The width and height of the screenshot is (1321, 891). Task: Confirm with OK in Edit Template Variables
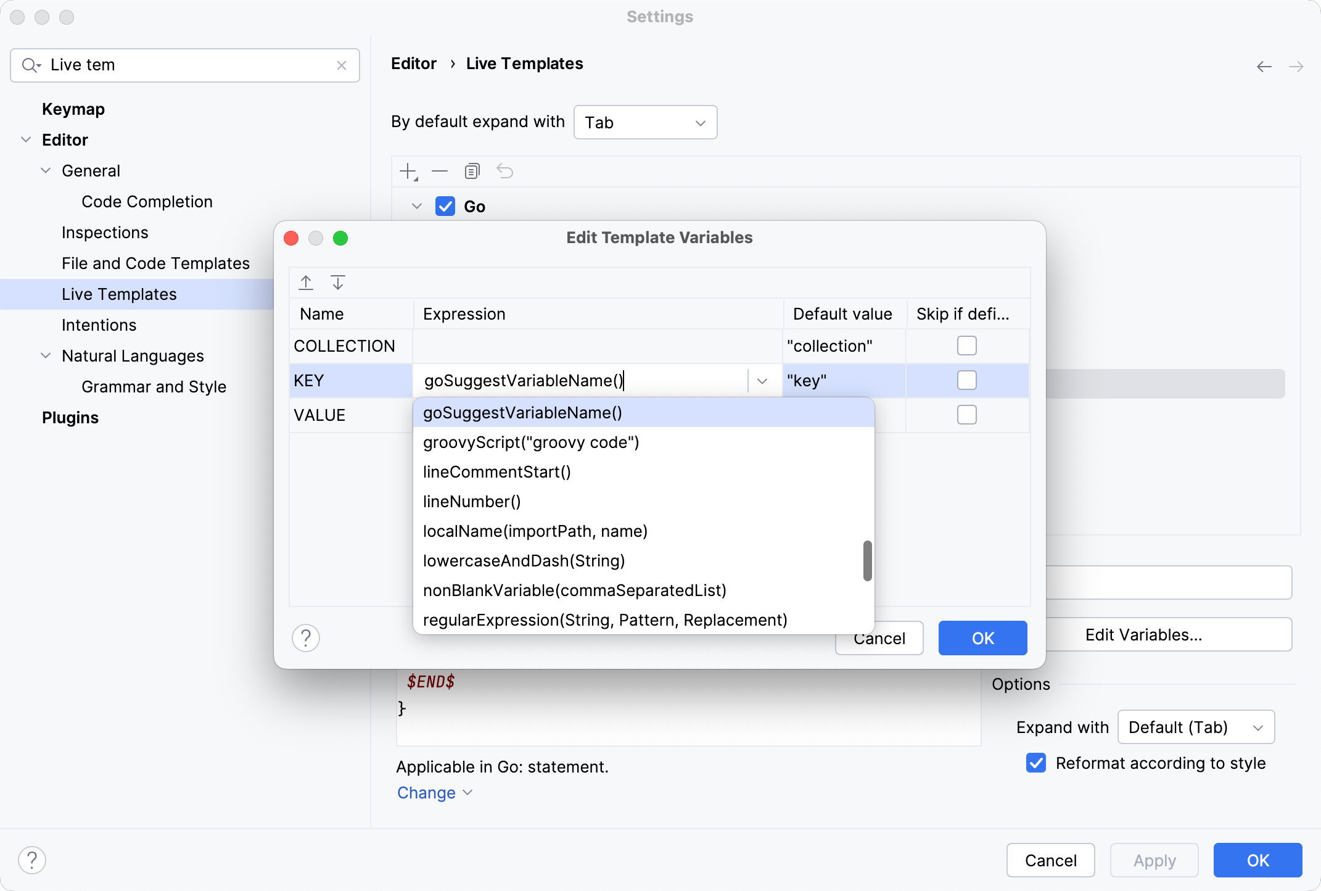(x=982, y=638)
